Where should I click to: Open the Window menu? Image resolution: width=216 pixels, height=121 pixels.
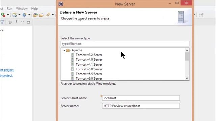click(22, 8)
